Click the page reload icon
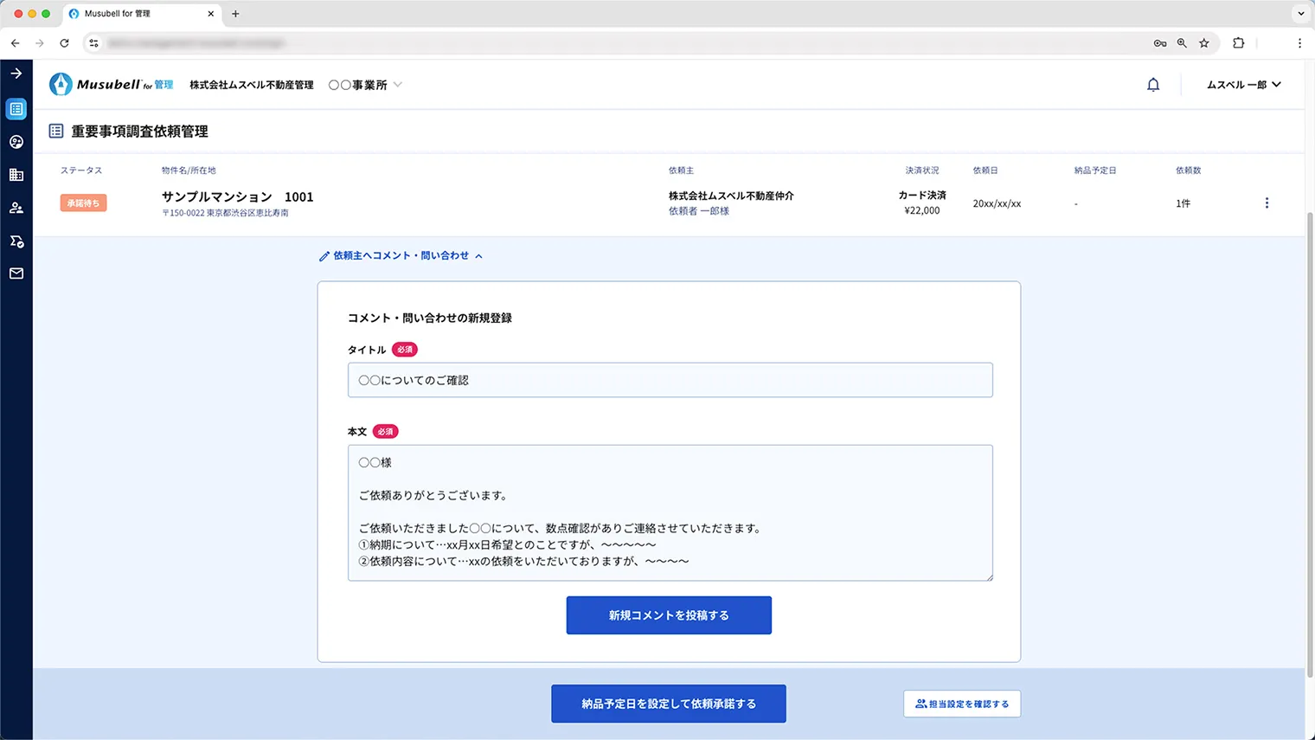The height and width of the screenshot is (740, 1315). pos(63,42)
